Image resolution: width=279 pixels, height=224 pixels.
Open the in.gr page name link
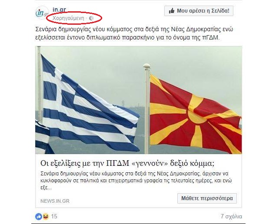coord(59,10)
